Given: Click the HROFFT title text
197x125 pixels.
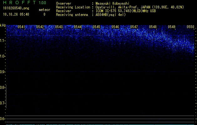Looking at the screenshot, I should [x=19, y=2].
